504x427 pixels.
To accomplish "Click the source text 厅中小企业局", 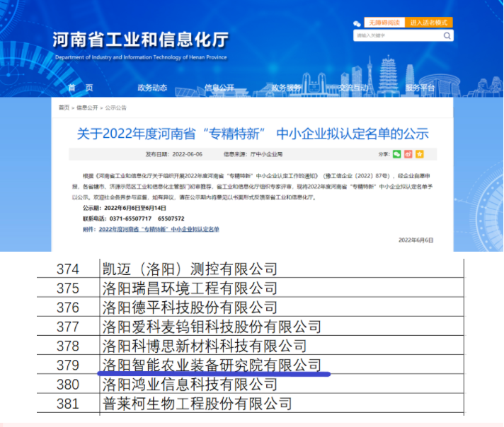I will (266, 154).
